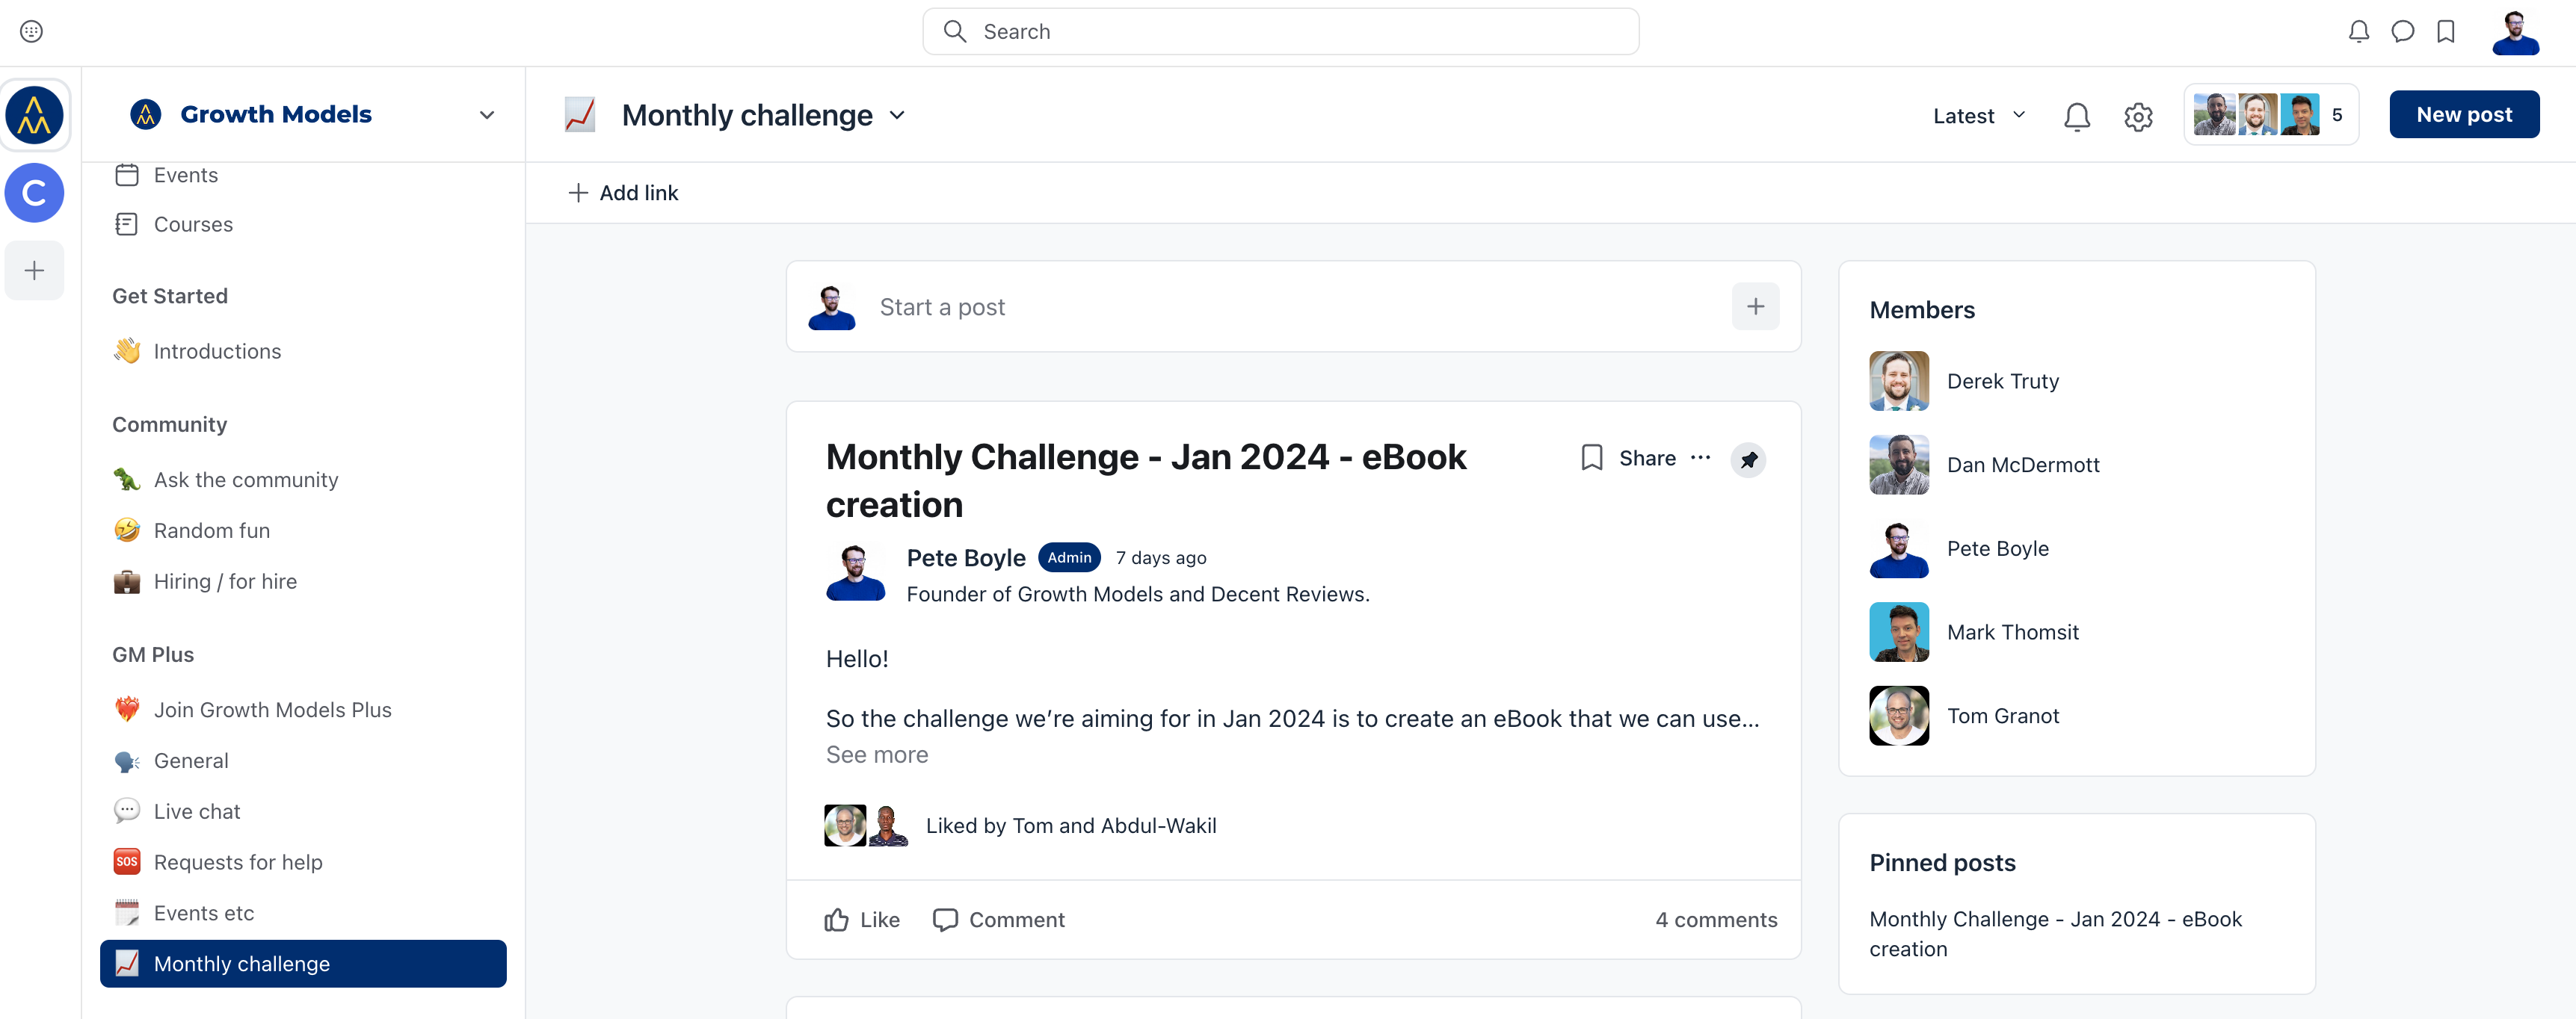Open Ask the community space
The image size is (2576, 1019).
click(x=246, y=480)
